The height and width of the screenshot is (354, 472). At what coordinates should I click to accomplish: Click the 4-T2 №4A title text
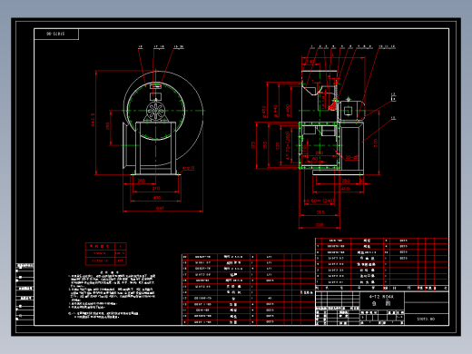(381, 297)
